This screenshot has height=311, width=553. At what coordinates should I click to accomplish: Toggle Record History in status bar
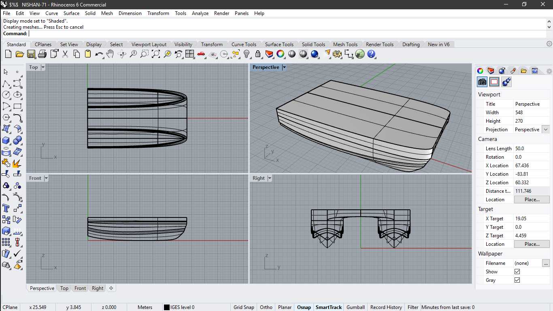(x=386, y=307)
